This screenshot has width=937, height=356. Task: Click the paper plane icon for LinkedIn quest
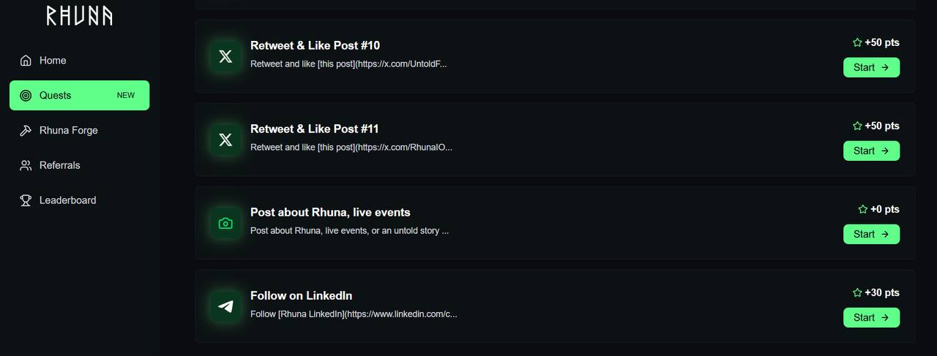pos(225,306)
